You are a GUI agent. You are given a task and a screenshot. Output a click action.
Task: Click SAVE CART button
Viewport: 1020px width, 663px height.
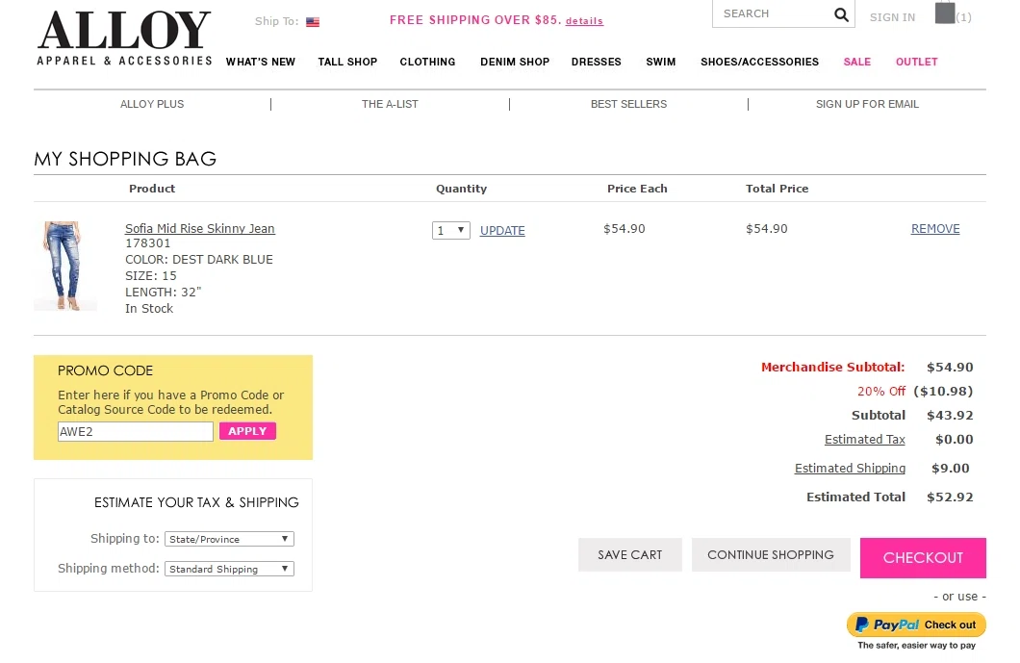629,555
